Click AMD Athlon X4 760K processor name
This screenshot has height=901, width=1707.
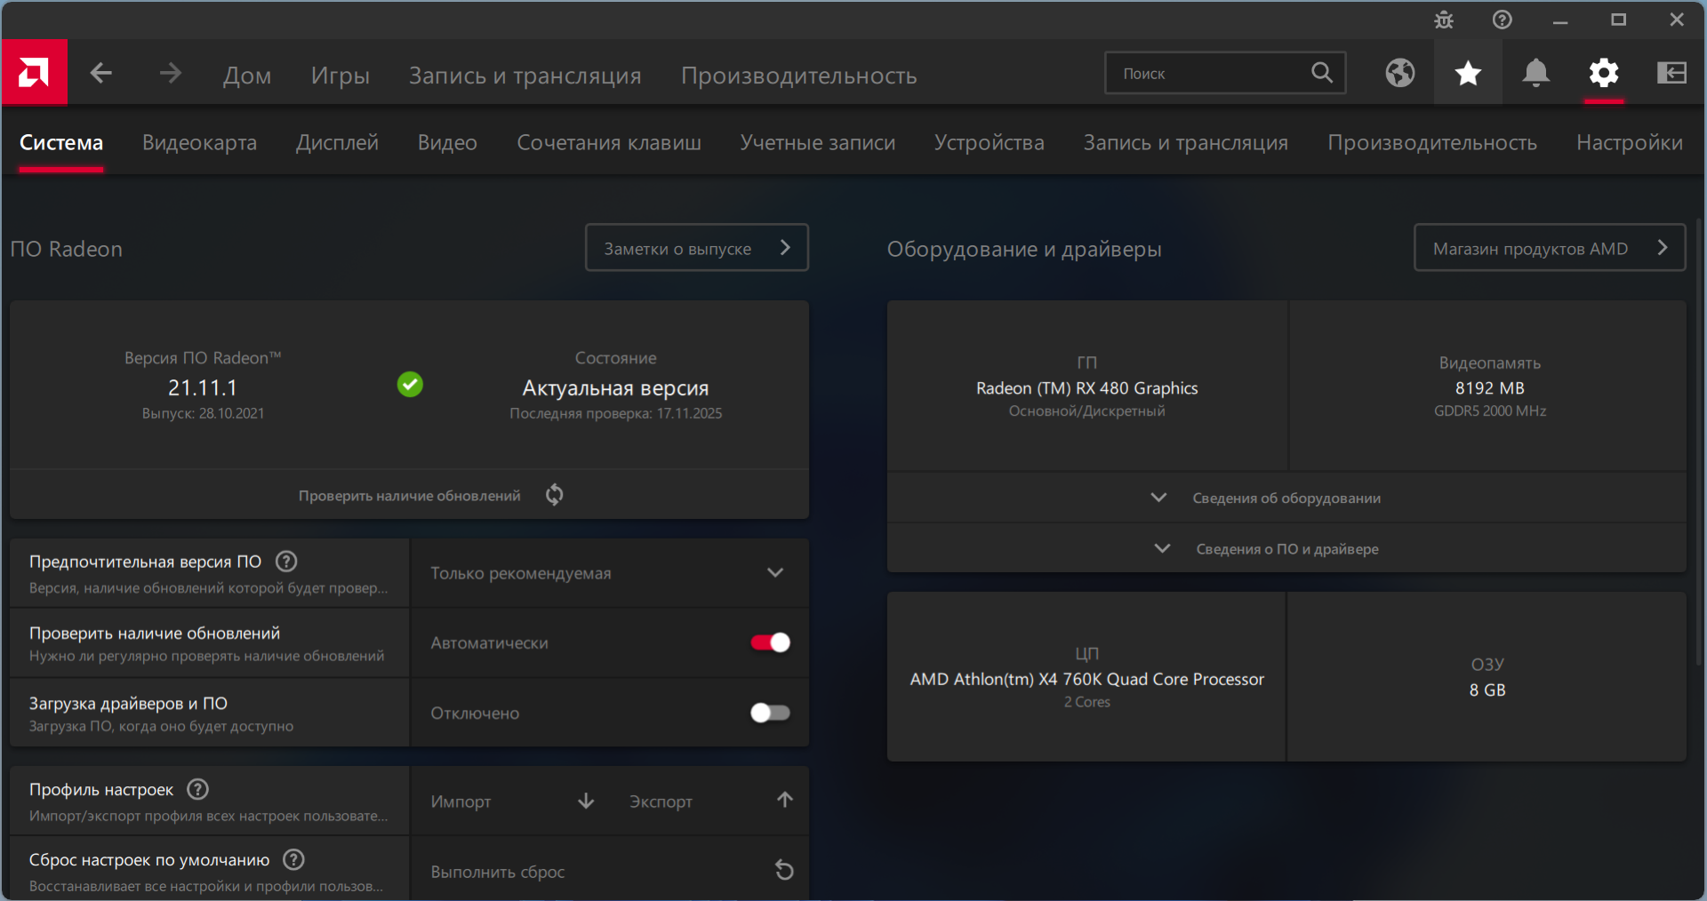click(1086, 679)
